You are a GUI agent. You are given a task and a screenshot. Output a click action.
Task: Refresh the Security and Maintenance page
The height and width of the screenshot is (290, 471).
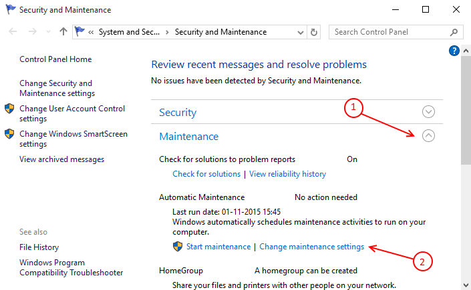[314, 32]
